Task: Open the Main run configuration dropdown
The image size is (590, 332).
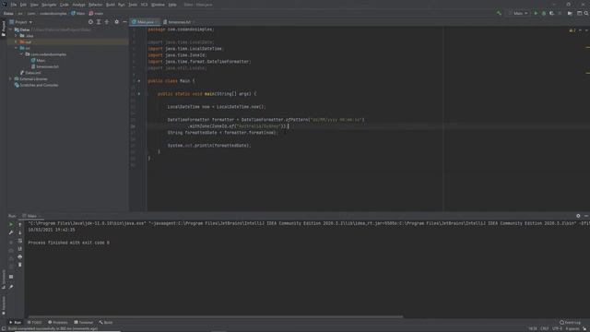Action: [x=518, y=13]
